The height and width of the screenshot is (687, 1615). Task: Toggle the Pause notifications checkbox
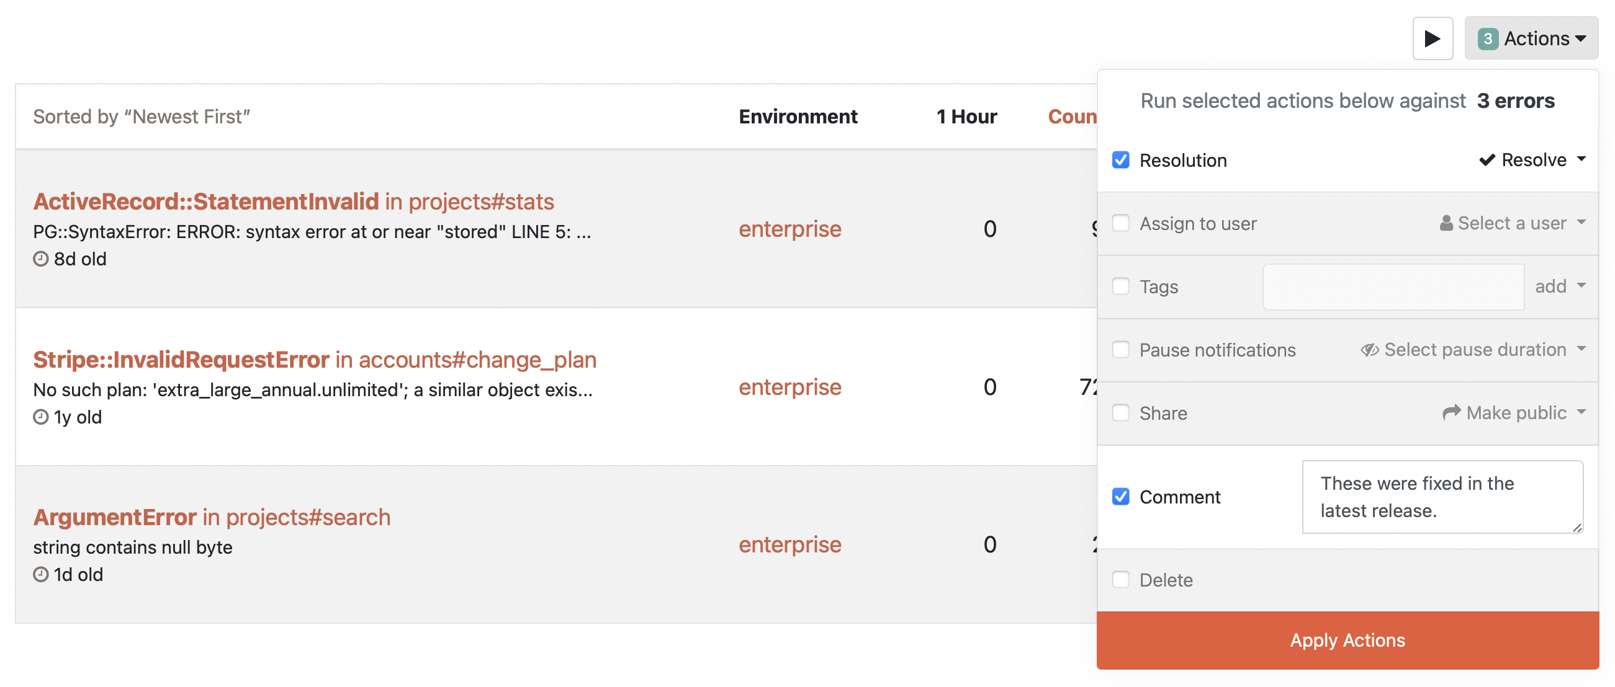(1120, 350)
